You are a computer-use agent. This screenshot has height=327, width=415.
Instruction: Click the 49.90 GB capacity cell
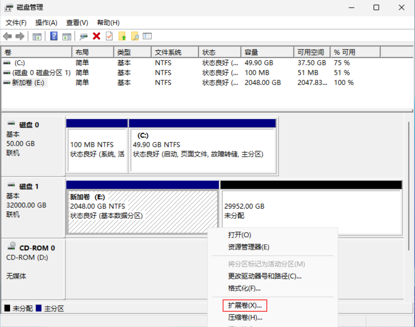point(259,63)
